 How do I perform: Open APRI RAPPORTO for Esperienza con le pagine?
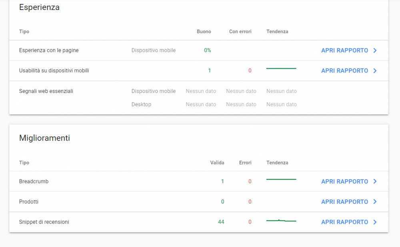point(344,50)
